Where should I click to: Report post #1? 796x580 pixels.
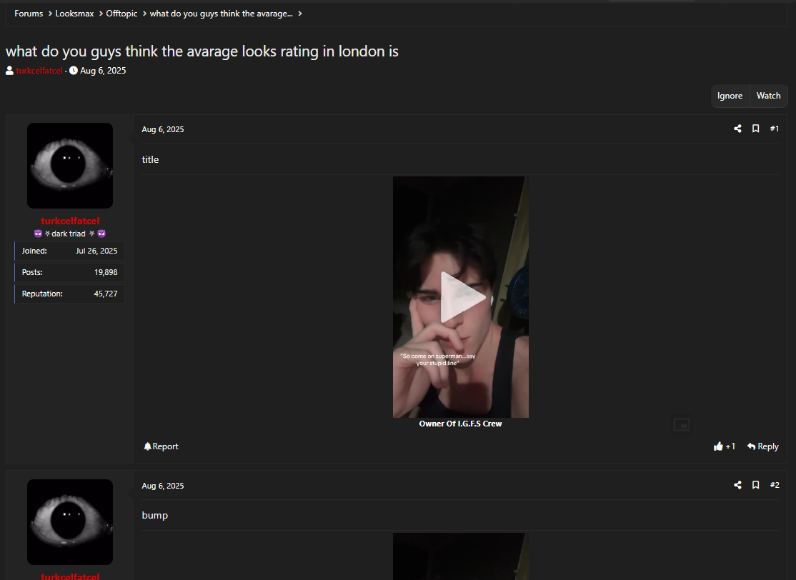coord(161,446)
